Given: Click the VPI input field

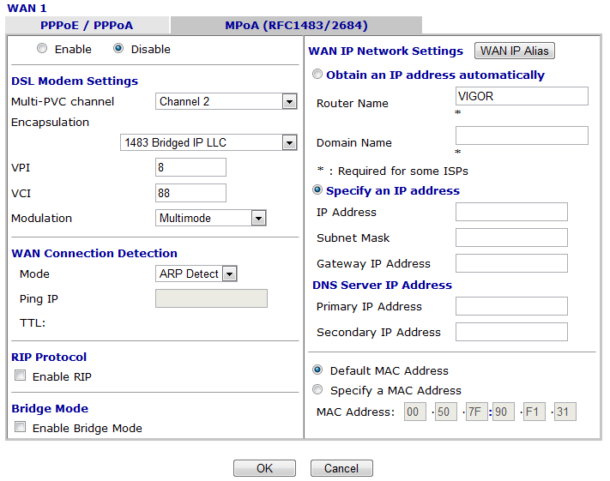Looking at the screenshot, I should 190,167.
